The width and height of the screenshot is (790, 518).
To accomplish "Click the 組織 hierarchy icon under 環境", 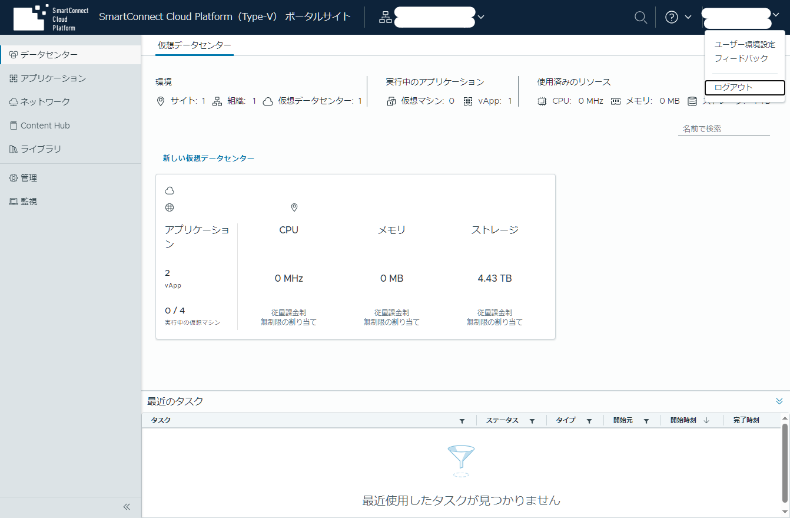I will 217,101.
